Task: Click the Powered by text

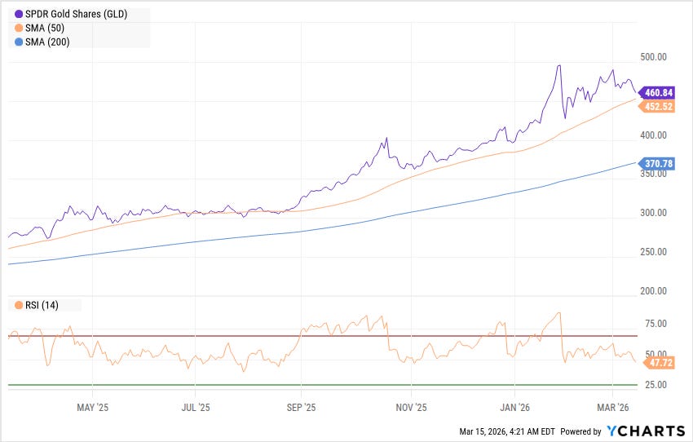Action: click(x=580, y=431)
